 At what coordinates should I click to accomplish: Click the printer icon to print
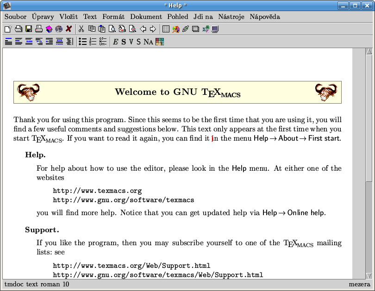point(39,29)
